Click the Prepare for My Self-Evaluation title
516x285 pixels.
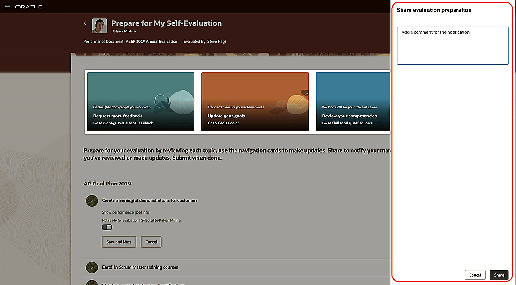point(167,23)
